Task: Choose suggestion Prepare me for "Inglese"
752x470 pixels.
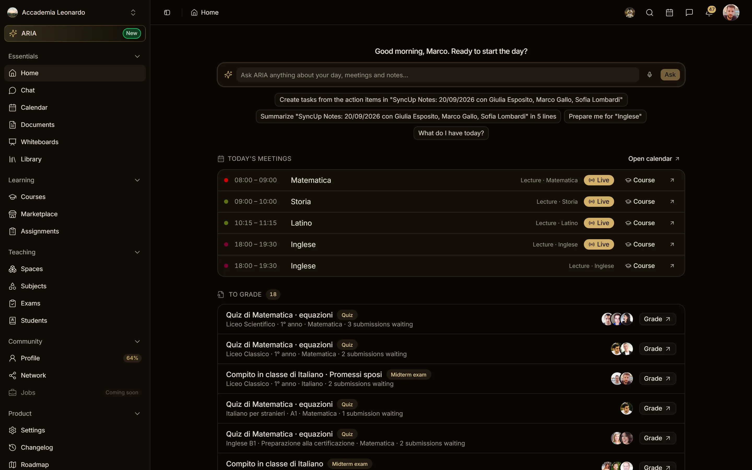Action: [605, 116]
